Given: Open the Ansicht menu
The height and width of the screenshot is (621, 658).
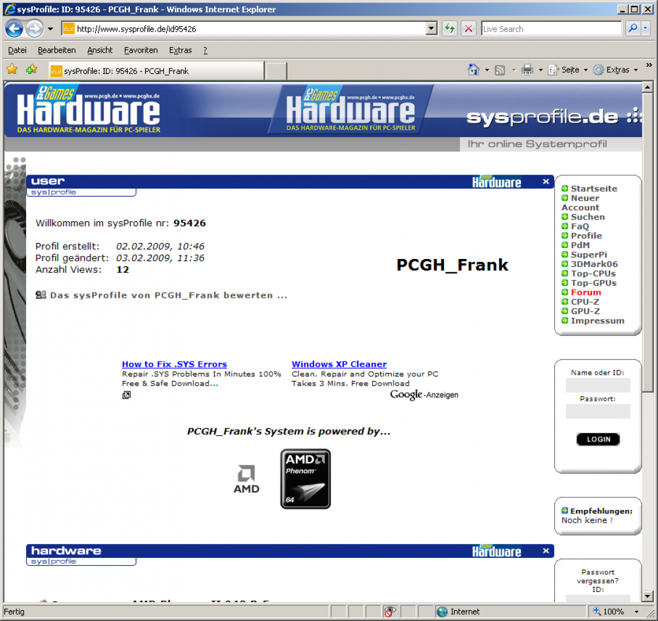Looking at the screenshot, I should [x=100, y=50].
